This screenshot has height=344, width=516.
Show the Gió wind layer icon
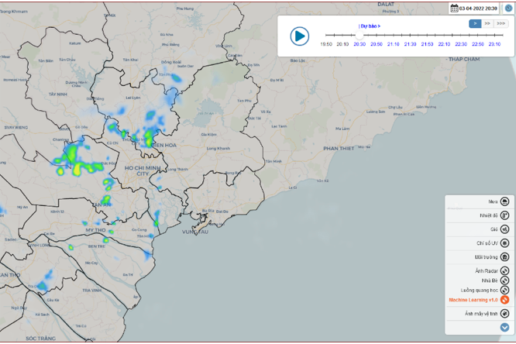click(504, 229)
